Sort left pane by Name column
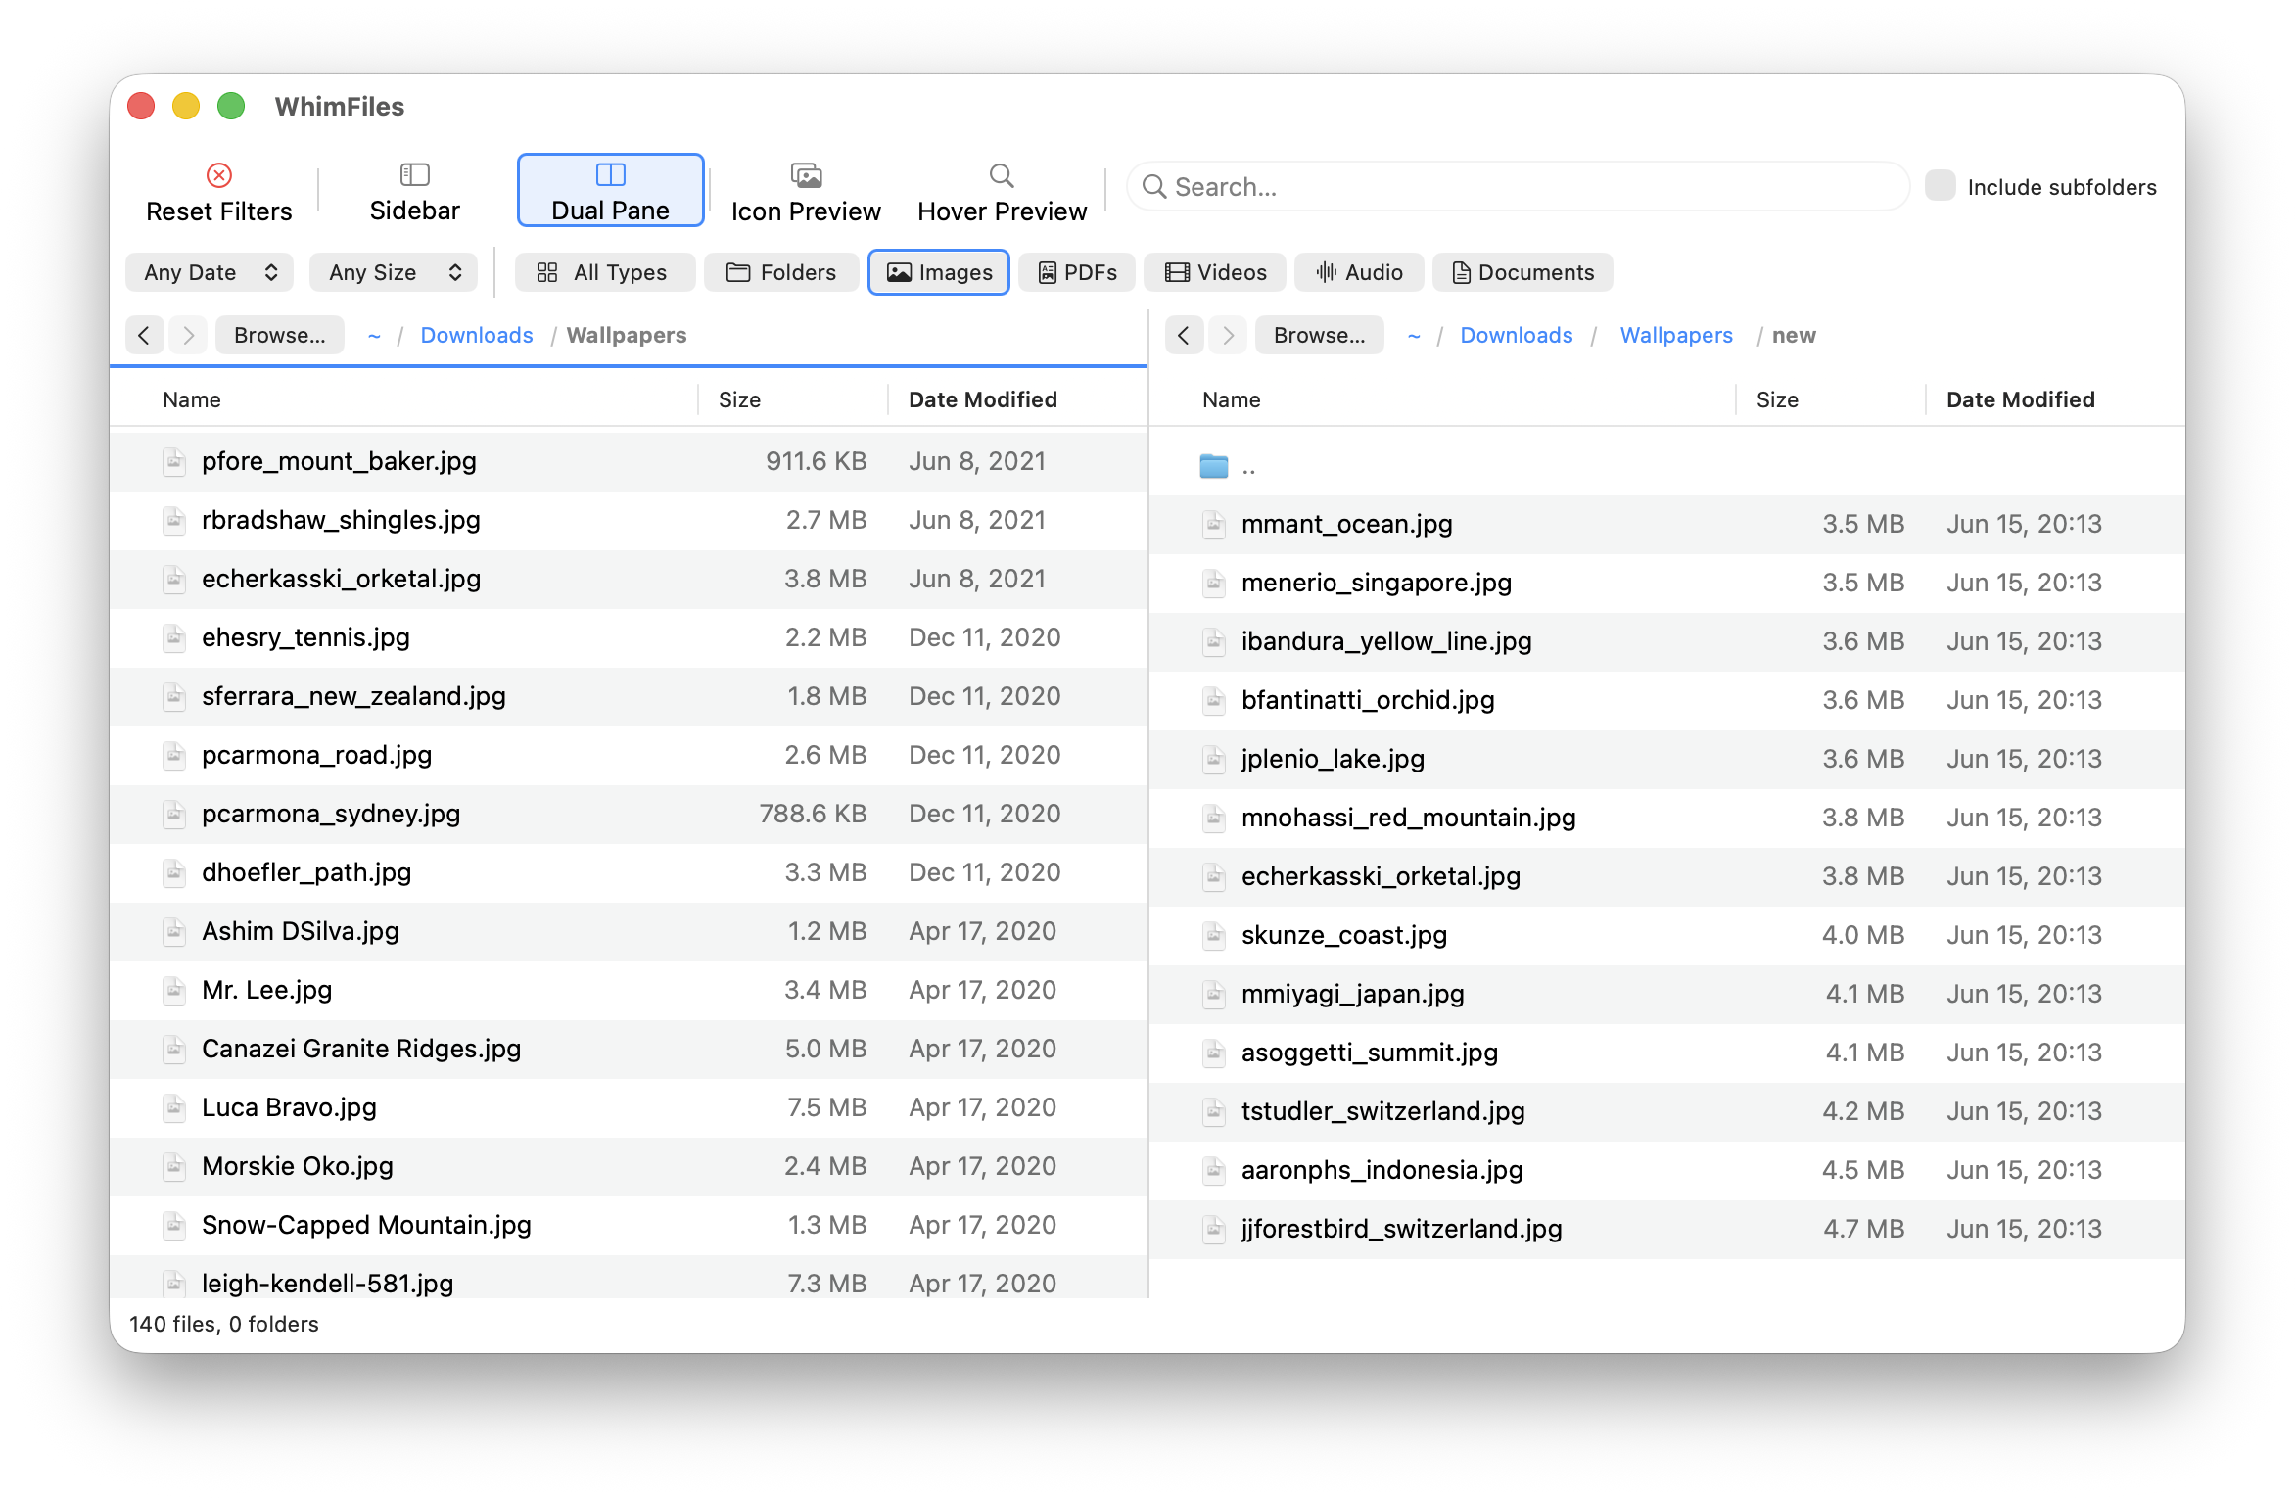Screen dimensions: 2295x1498 tap(192, 399)
